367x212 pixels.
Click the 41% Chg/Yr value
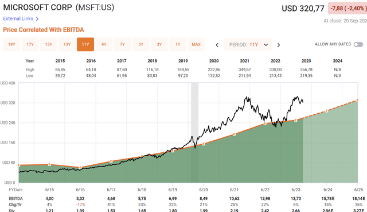pyautogui.click(x=111, y=205)
